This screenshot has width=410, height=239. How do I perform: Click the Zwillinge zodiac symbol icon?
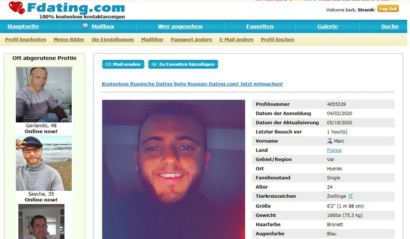click(x=350, y=196)
